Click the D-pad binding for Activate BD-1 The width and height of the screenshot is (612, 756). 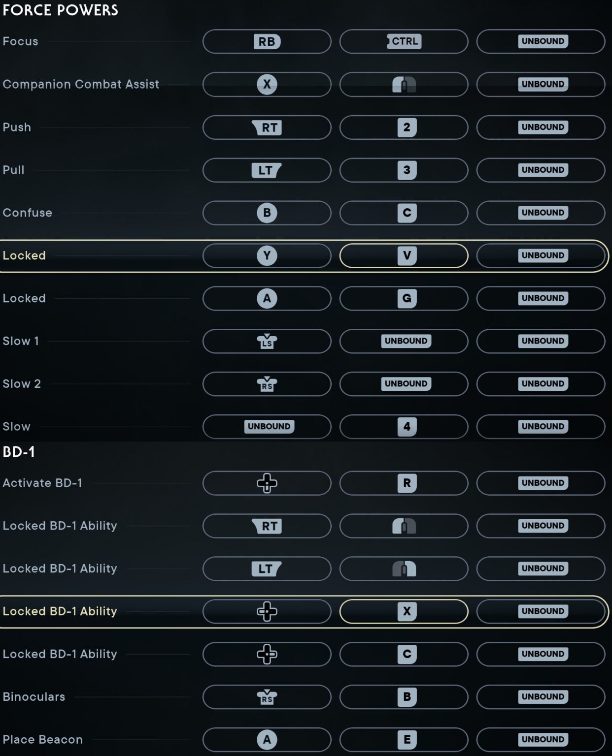point(267,483)
